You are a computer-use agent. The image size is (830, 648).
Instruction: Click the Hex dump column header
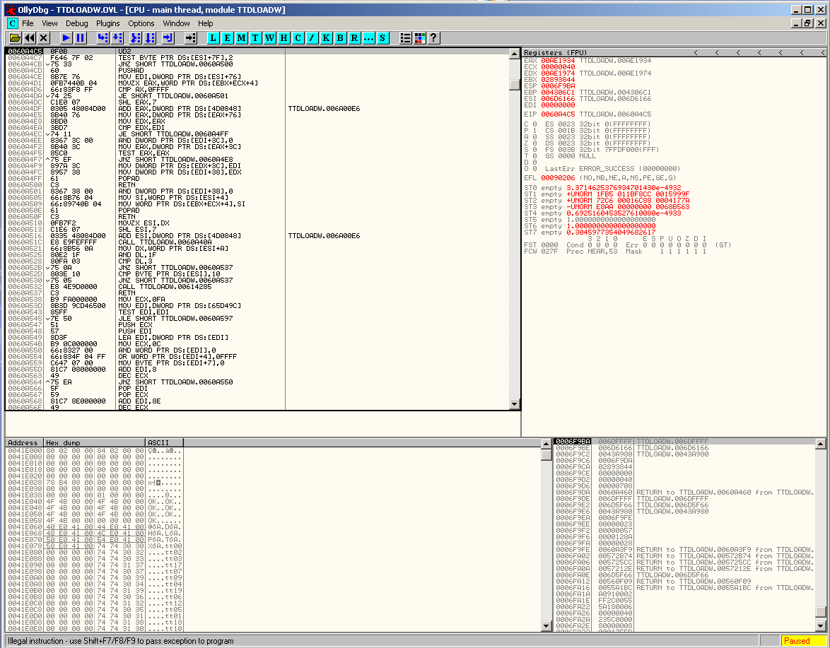tap(94, 442)
